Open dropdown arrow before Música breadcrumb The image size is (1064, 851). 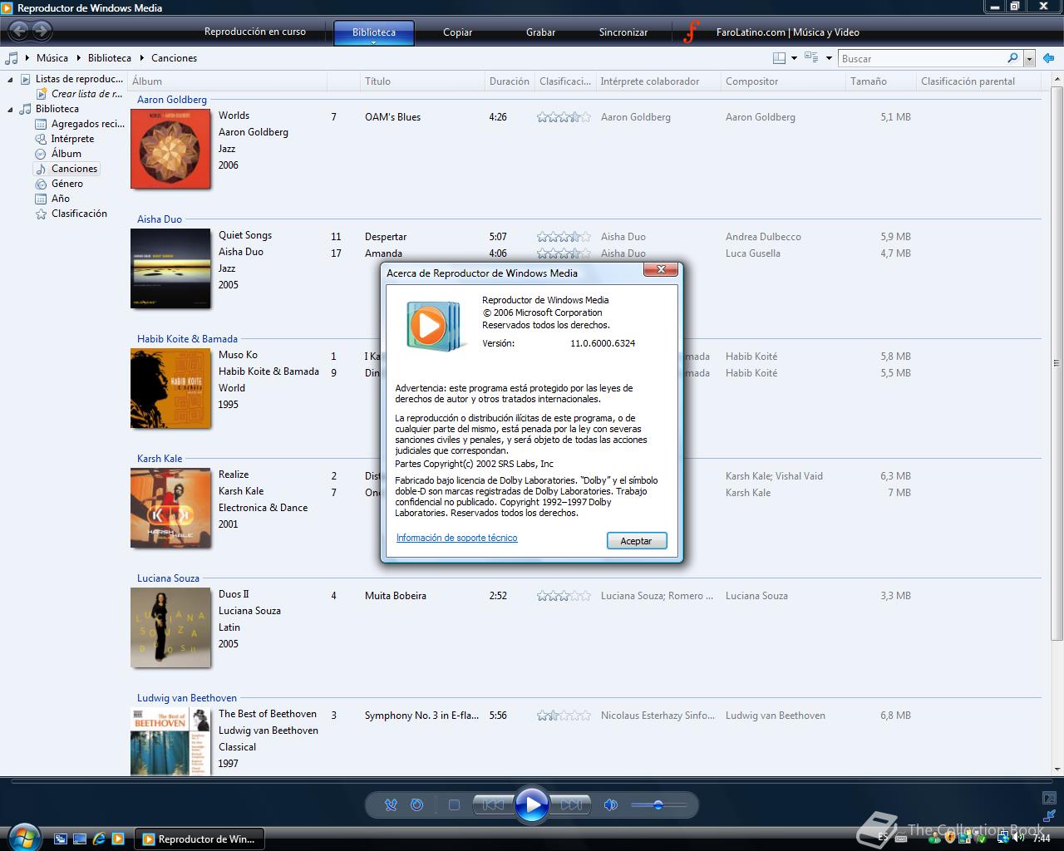pos(27,58)
